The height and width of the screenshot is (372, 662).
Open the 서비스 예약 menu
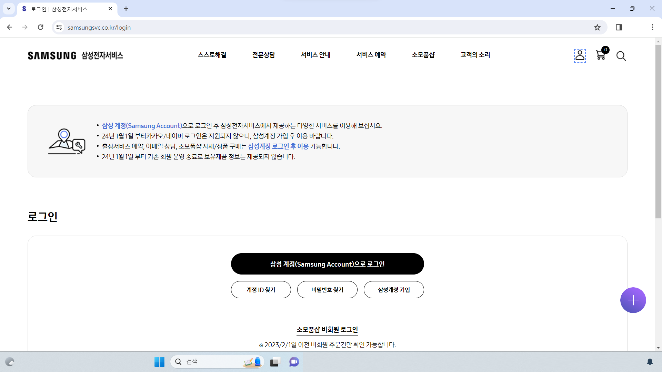click(371, 55)
